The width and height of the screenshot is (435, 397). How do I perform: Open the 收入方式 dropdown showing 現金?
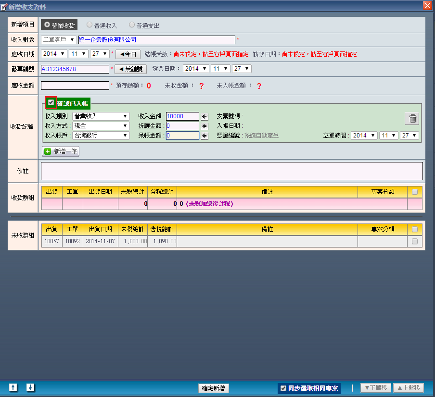[101, 126]
